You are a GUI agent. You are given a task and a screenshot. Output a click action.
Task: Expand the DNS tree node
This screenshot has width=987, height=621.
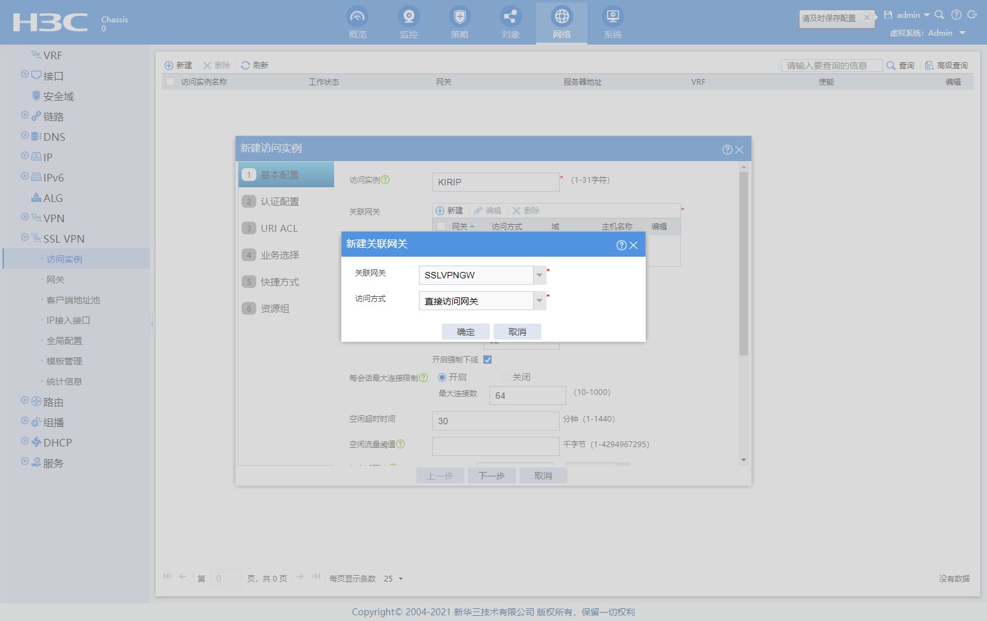point(24,135)
